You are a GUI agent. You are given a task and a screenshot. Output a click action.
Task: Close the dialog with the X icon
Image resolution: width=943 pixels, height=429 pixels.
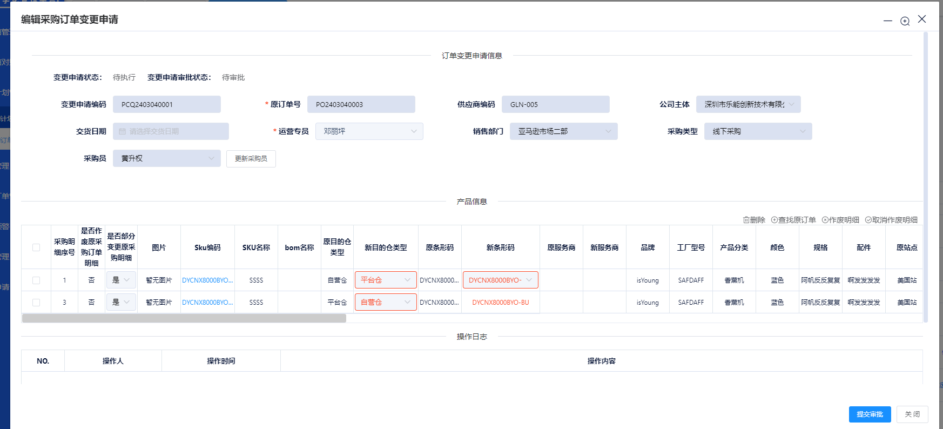pos(922,19)
